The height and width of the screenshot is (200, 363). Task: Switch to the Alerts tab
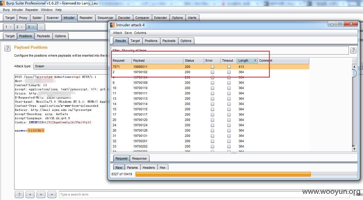(192, 18)
